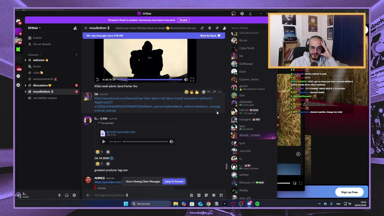
Task: Mute the lgrande type beat audio
Action: 171,142
